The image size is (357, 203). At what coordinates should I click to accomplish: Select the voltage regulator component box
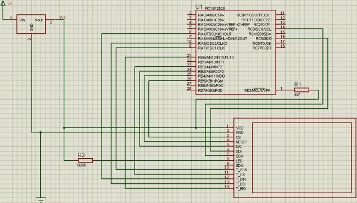pyautogui.click(x=31, y=24)
